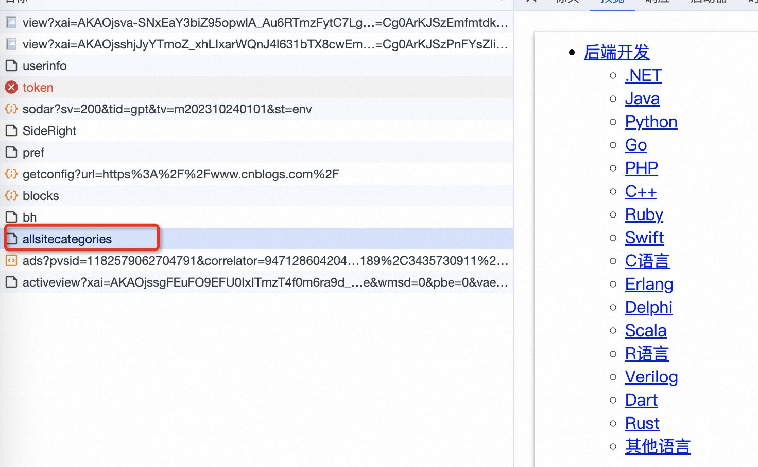Open the Python link in preview

651,122
